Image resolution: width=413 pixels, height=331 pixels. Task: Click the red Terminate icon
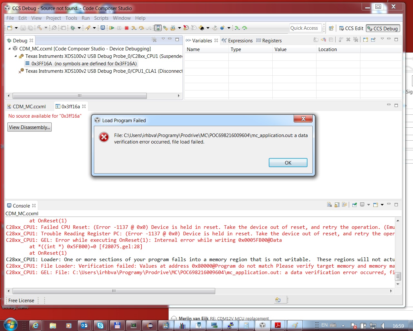pos(126,28)
